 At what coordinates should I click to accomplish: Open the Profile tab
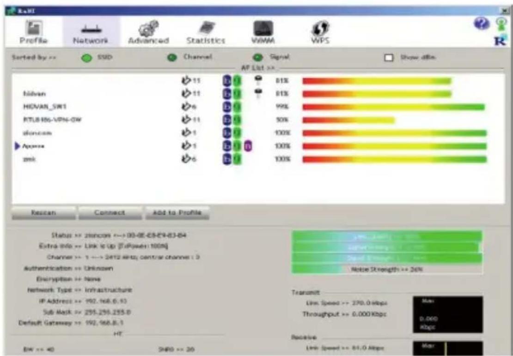point(33,32)
